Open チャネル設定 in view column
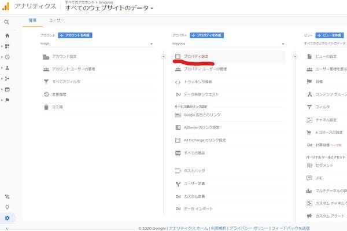Screen dimensions: 347x231 326,120
